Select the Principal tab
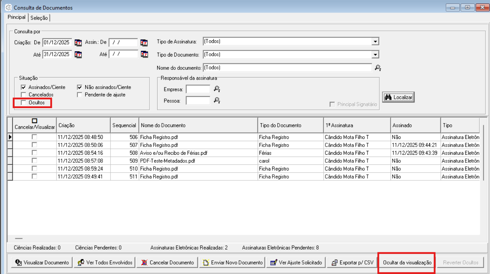This screenshot has width=490, height=274. coord(16,17)
